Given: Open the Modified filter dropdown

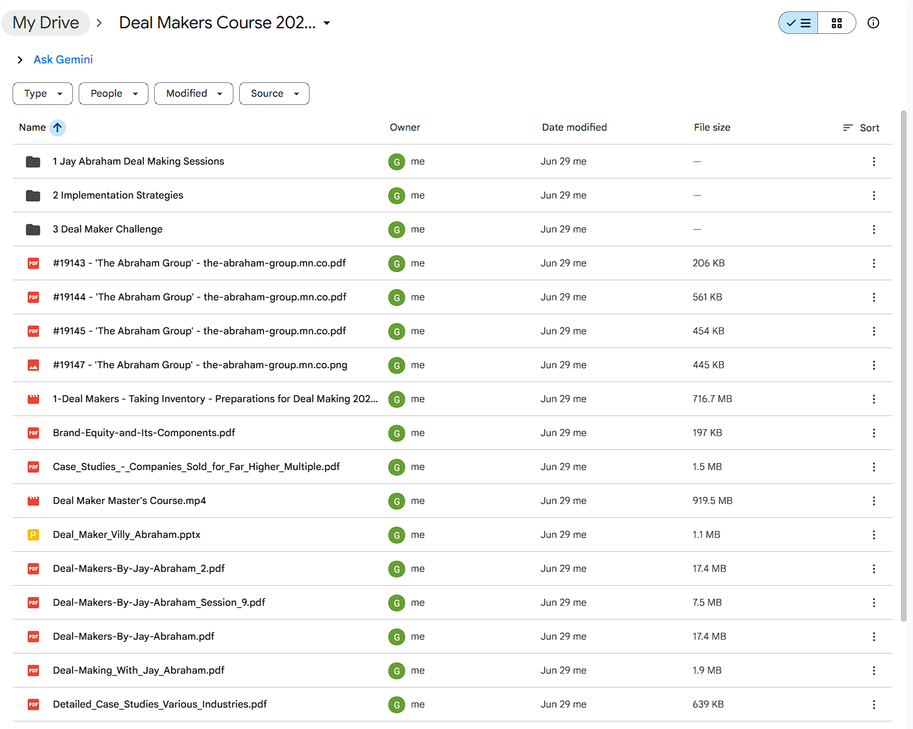Looking at the screenshot, I should tap(194, 94).
